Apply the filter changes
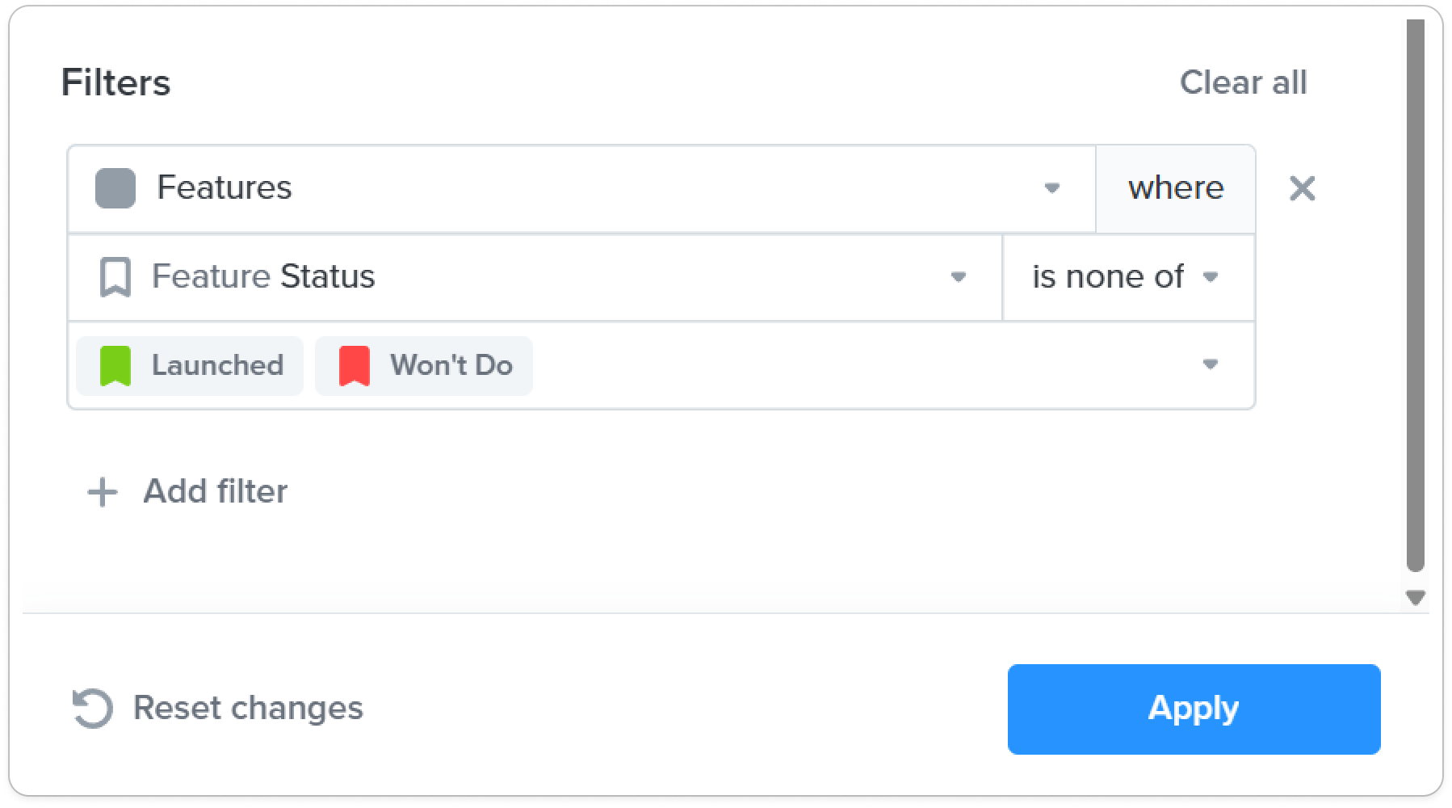Screen dimensions: 1452x808 [x=1194, y=709]
